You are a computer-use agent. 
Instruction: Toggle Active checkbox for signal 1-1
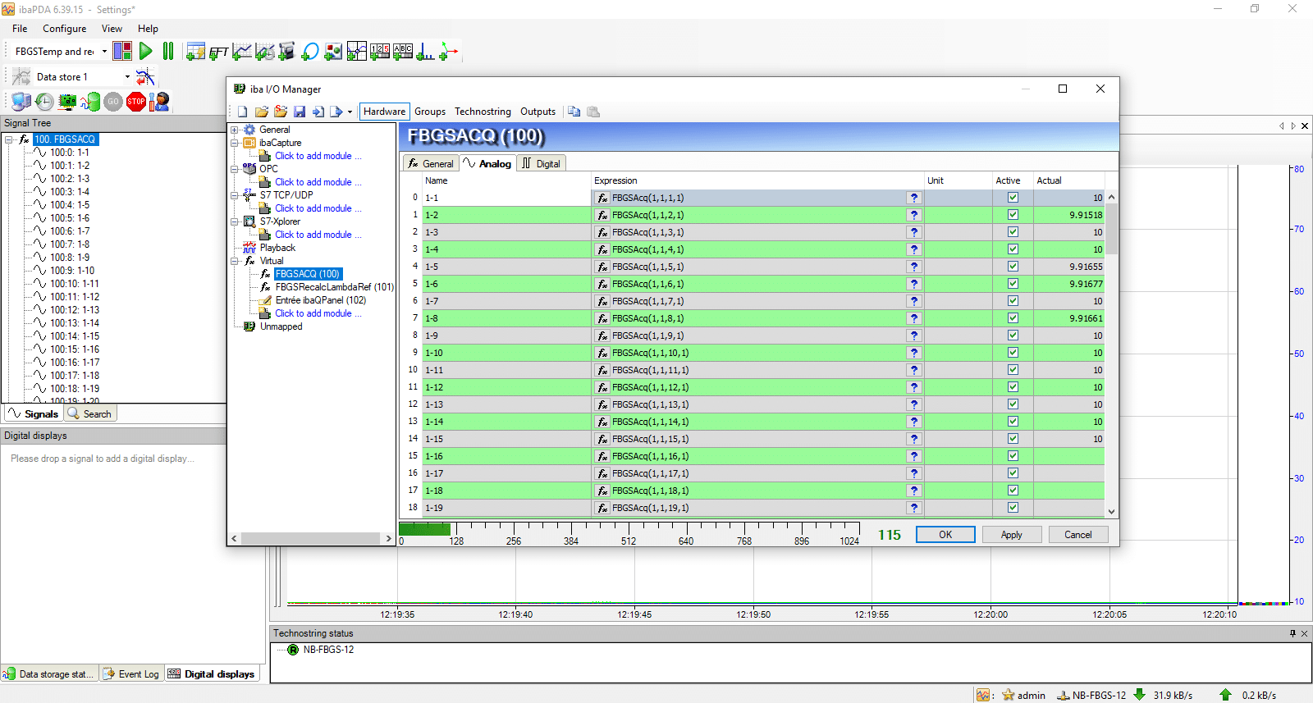[x=1013, y=198]
